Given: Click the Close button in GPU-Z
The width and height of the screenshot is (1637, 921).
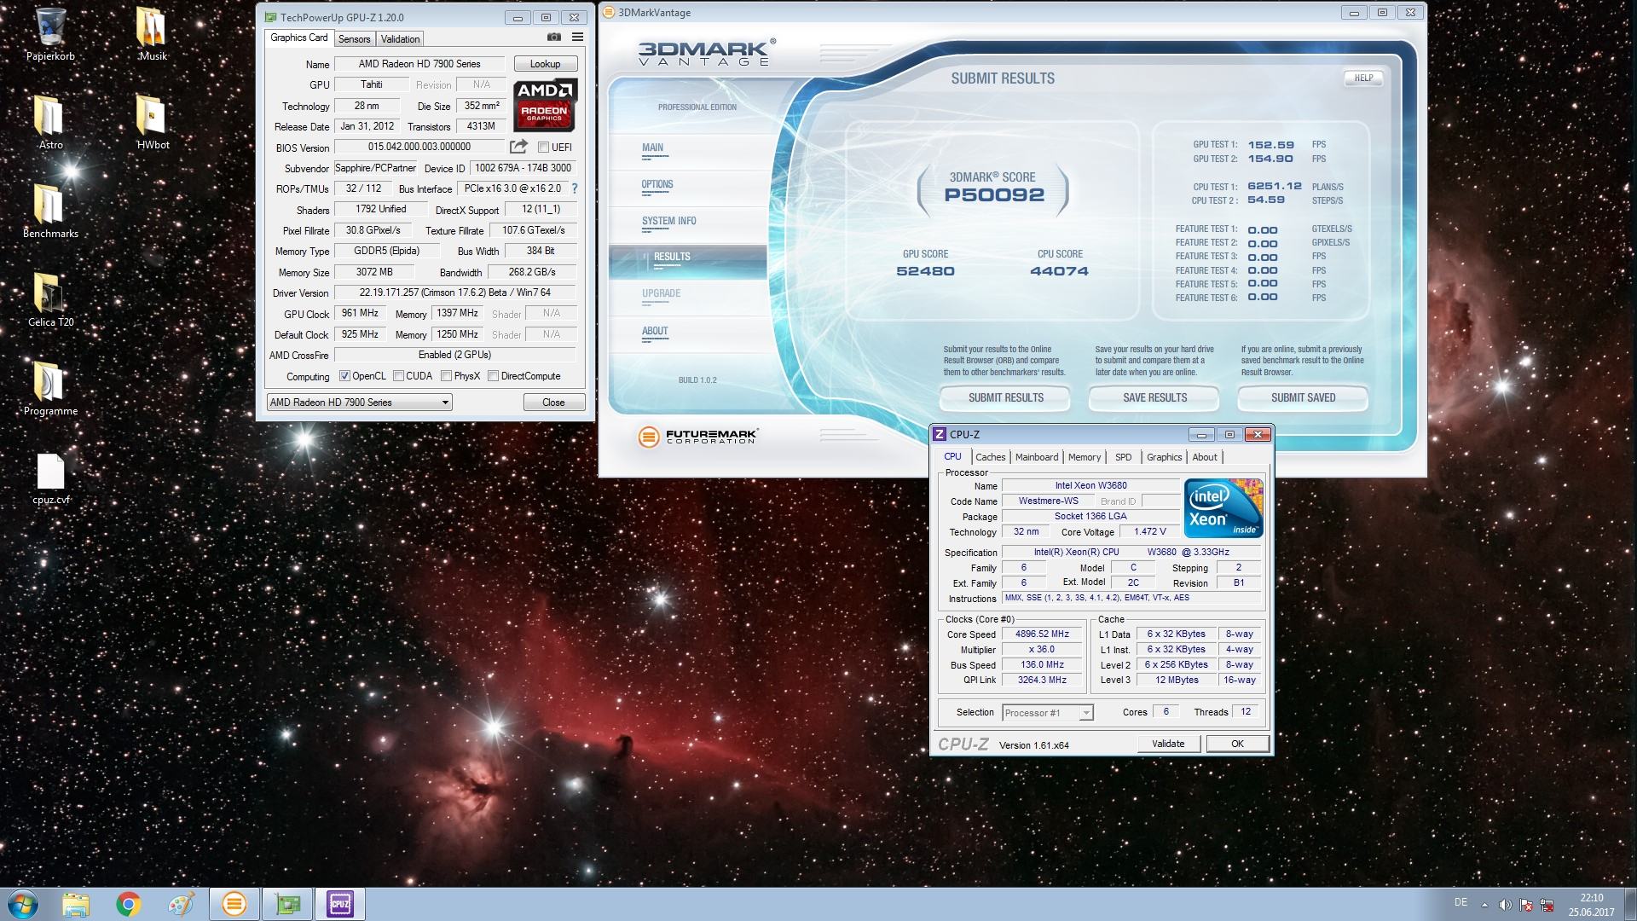Looking at the screenshot, I should 553,403.
